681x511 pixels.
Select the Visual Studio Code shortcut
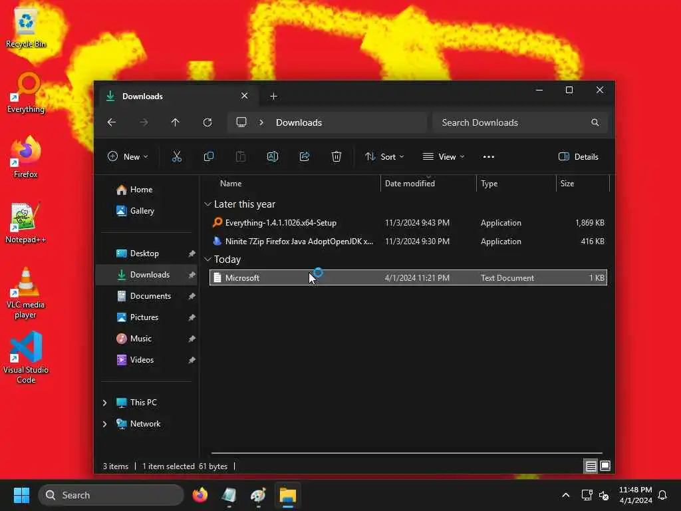(x=26, y=357)
